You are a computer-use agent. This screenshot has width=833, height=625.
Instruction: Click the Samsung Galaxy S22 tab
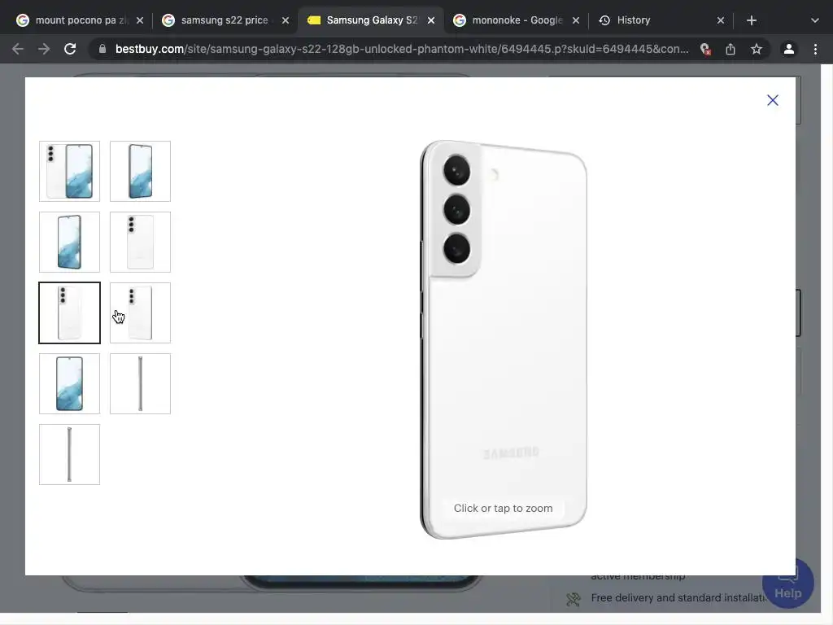[x=372, y=20]
